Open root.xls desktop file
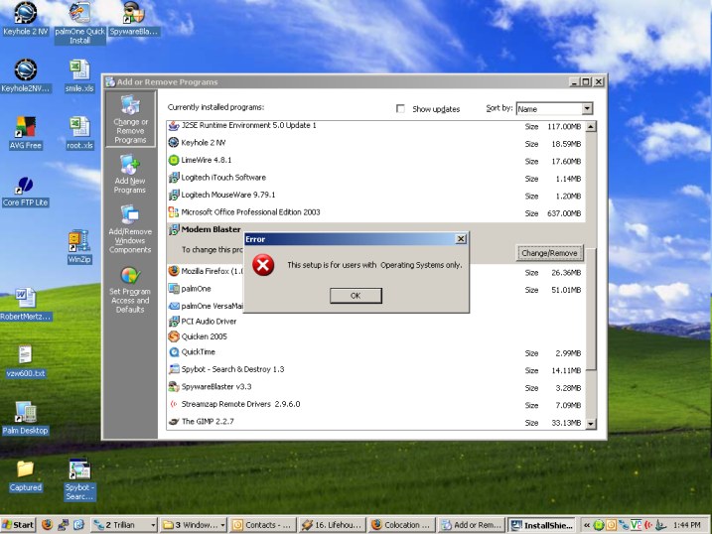The height and width of the screenshot is (534, 712). (x=79, y=133)
